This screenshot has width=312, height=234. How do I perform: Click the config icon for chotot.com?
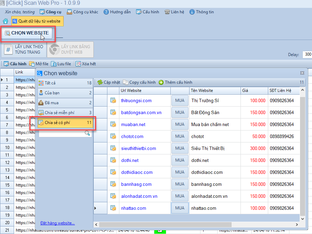113,136
